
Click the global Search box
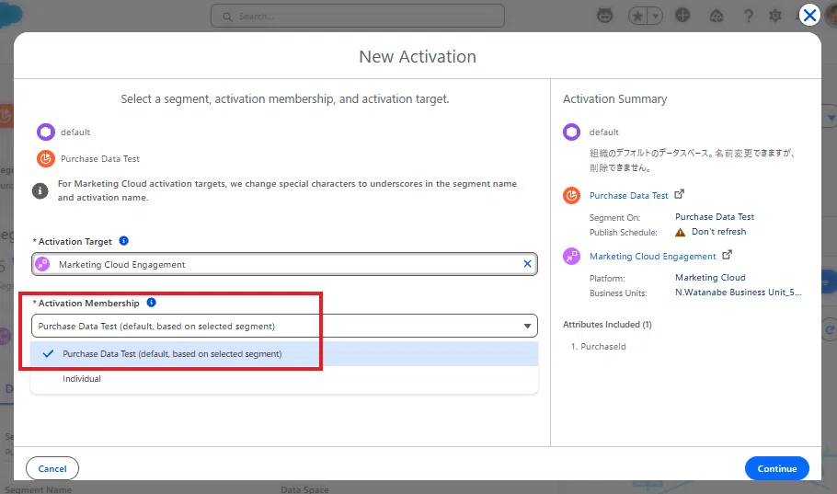coord(358,16)
